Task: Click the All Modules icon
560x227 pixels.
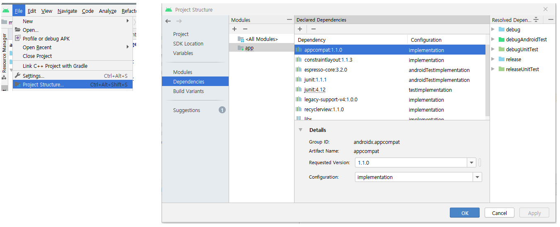Action: click(x=241, y=39)
